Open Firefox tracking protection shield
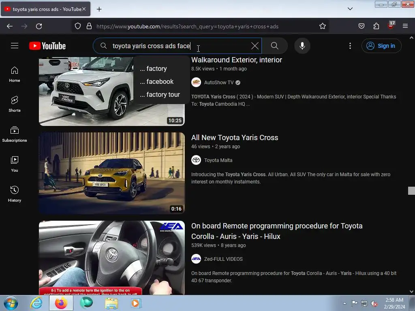 (77, 26)
